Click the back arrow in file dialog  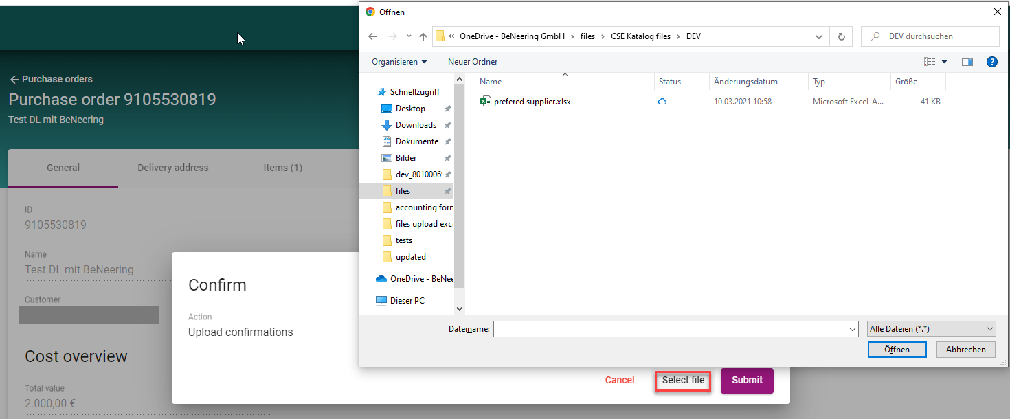[x=372, y=36]
